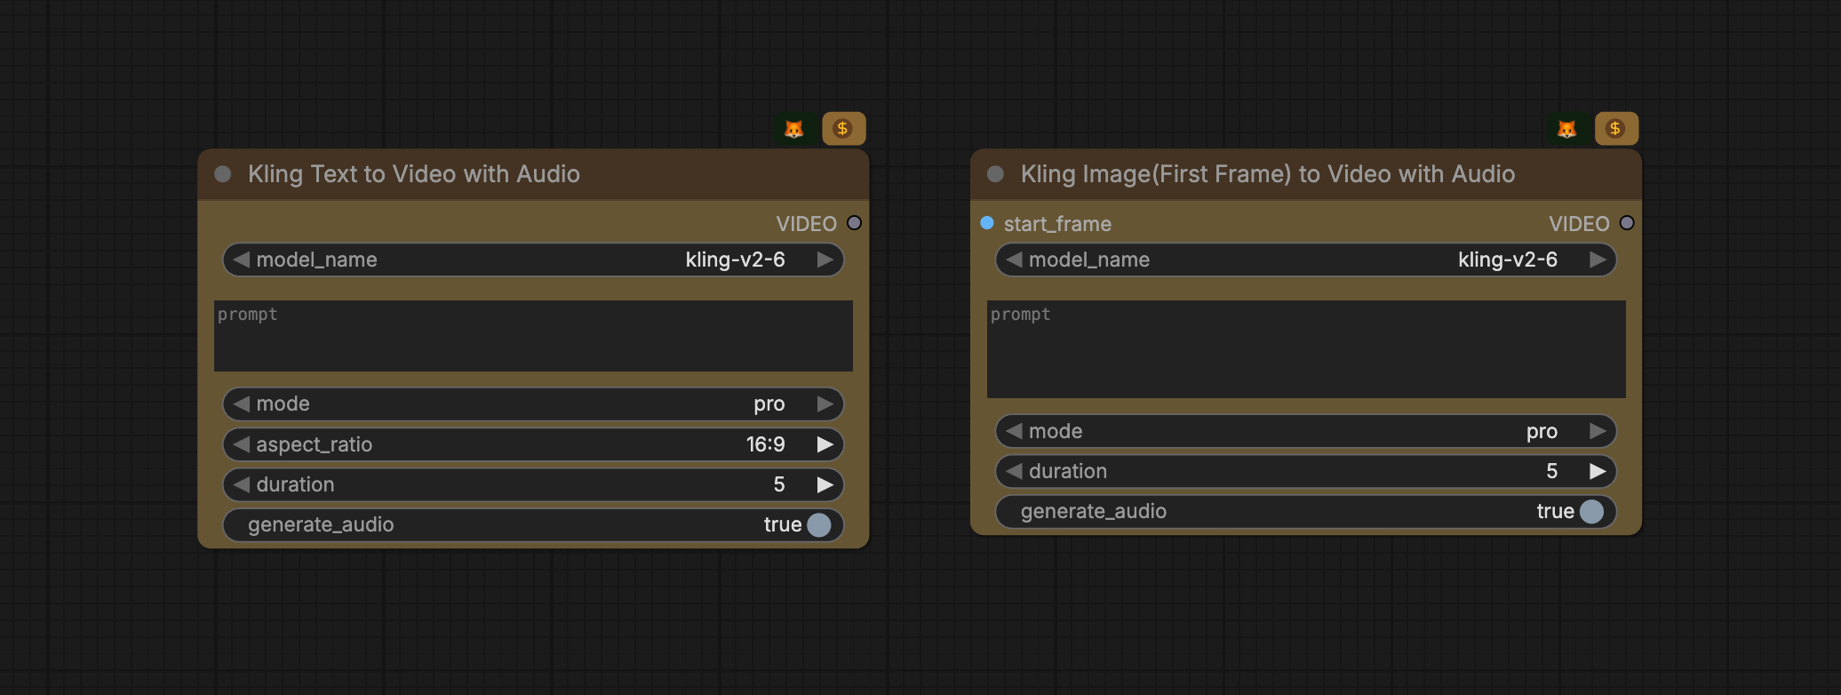The width and height of the screenshot is (1841, 695).
Task: Select next mode in Image to Video node
Action: [1598, 431]
